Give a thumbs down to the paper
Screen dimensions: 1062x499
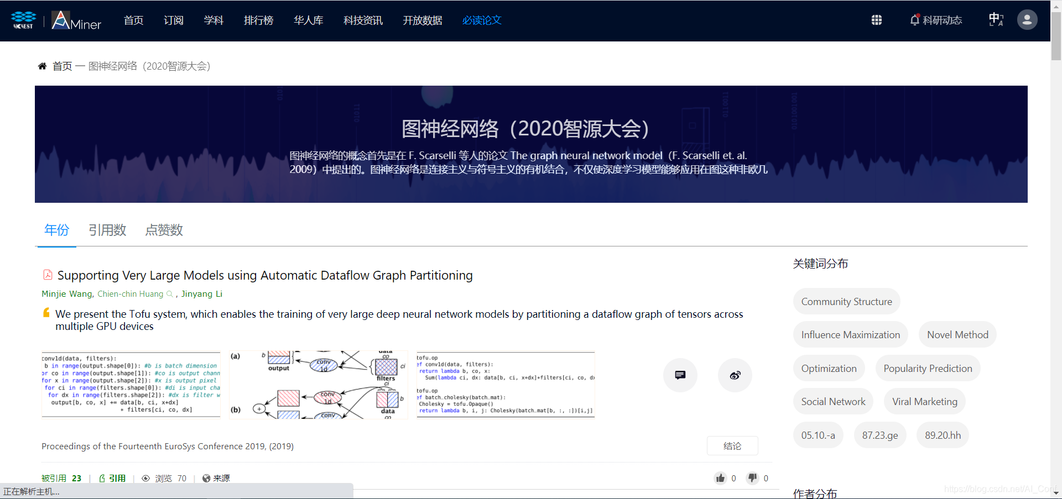coord(752,478)
